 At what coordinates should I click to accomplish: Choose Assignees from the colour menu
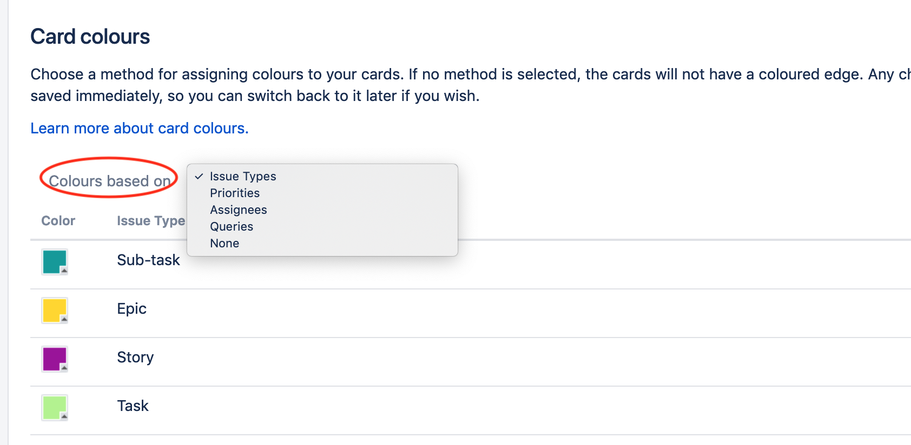tap(239, 210)
